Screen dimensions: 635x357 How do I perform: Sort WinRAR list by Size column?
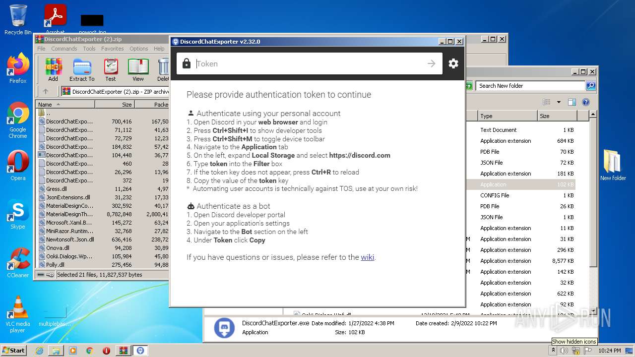(x=115, y=104)
